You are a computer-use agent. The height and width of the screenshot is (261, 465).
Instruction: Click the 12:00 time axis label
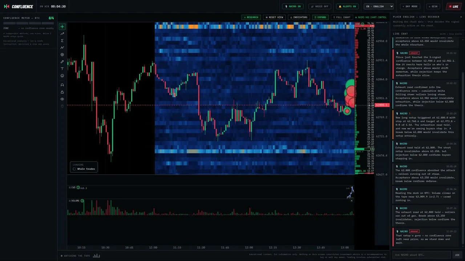point(249,248)
